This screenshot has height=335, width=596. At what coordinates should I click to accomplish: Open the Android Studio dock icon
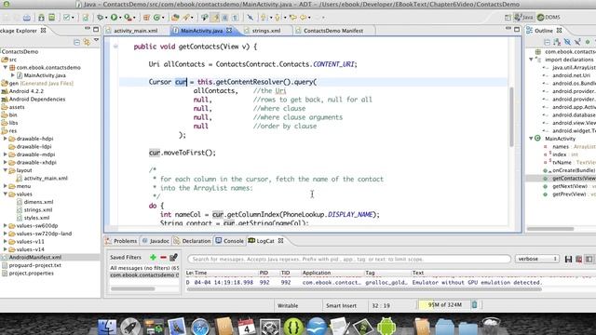[386, 326]
